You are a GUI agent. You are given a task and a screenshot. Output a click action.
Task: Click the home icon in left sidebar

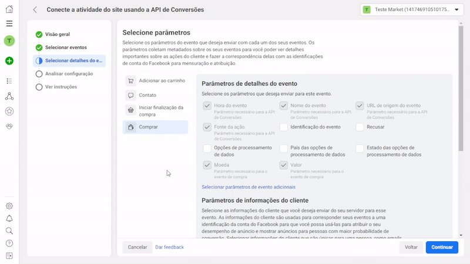pos(9,9)
